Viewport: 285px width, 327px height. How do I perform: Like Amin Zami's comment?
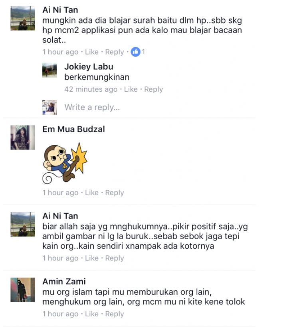click(x=92, y=314)
